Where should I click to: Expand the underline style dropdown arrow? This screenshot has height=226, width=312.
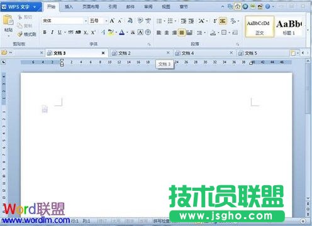tap(65, 33)
